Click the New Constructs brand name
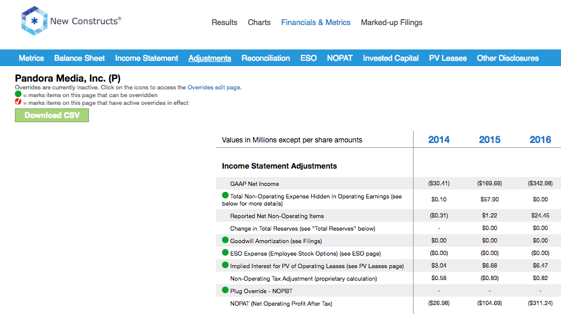561x314 pixels. (85, 21)
